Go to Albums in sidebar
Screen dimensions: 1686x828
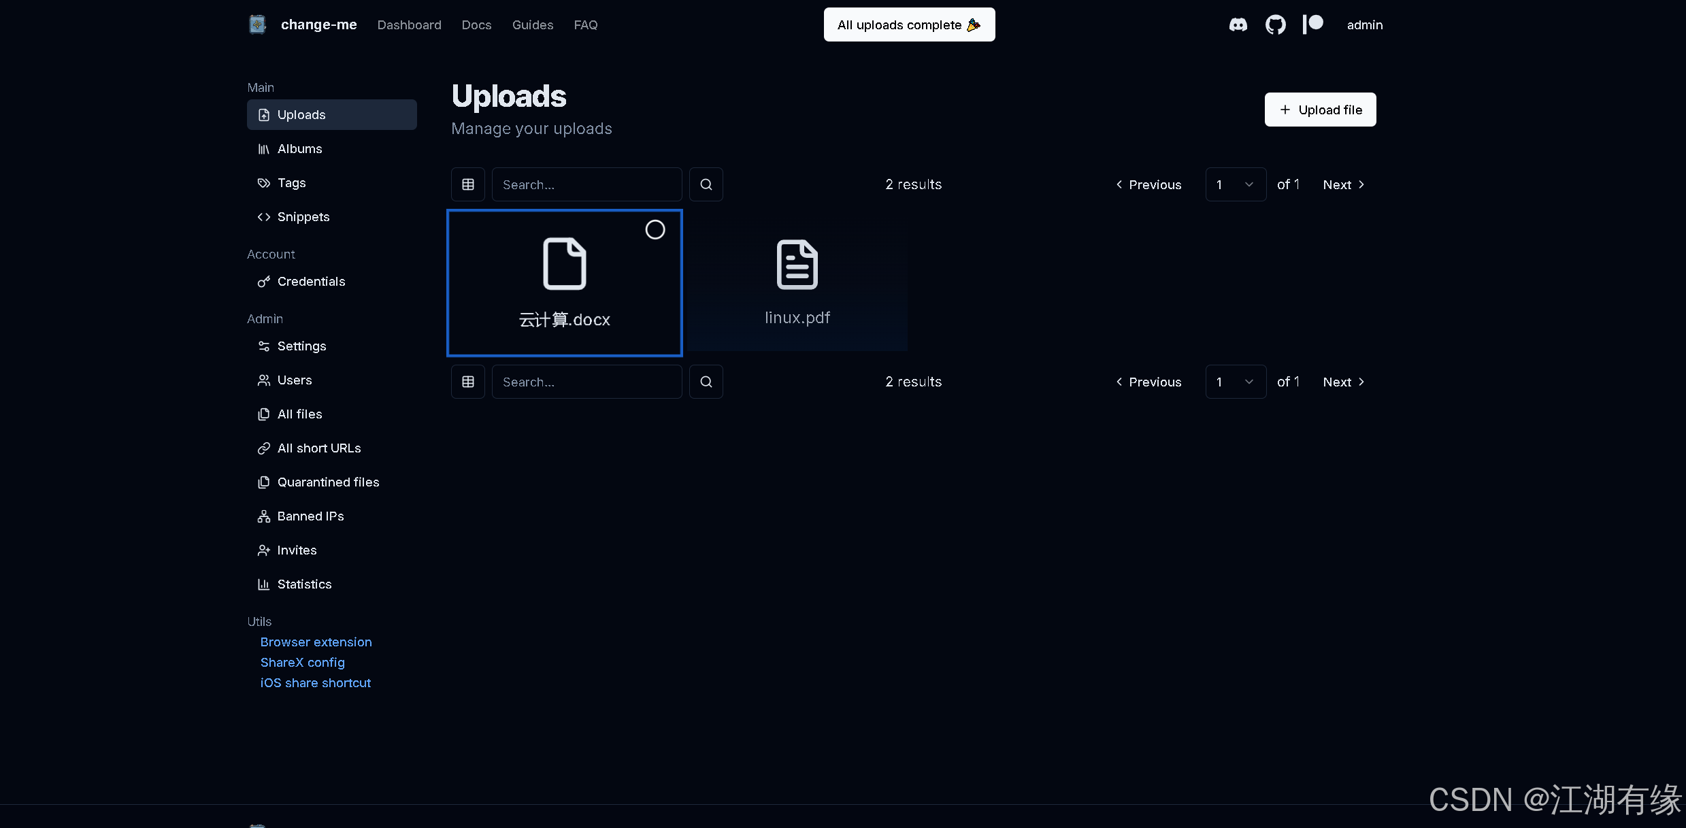299,149
